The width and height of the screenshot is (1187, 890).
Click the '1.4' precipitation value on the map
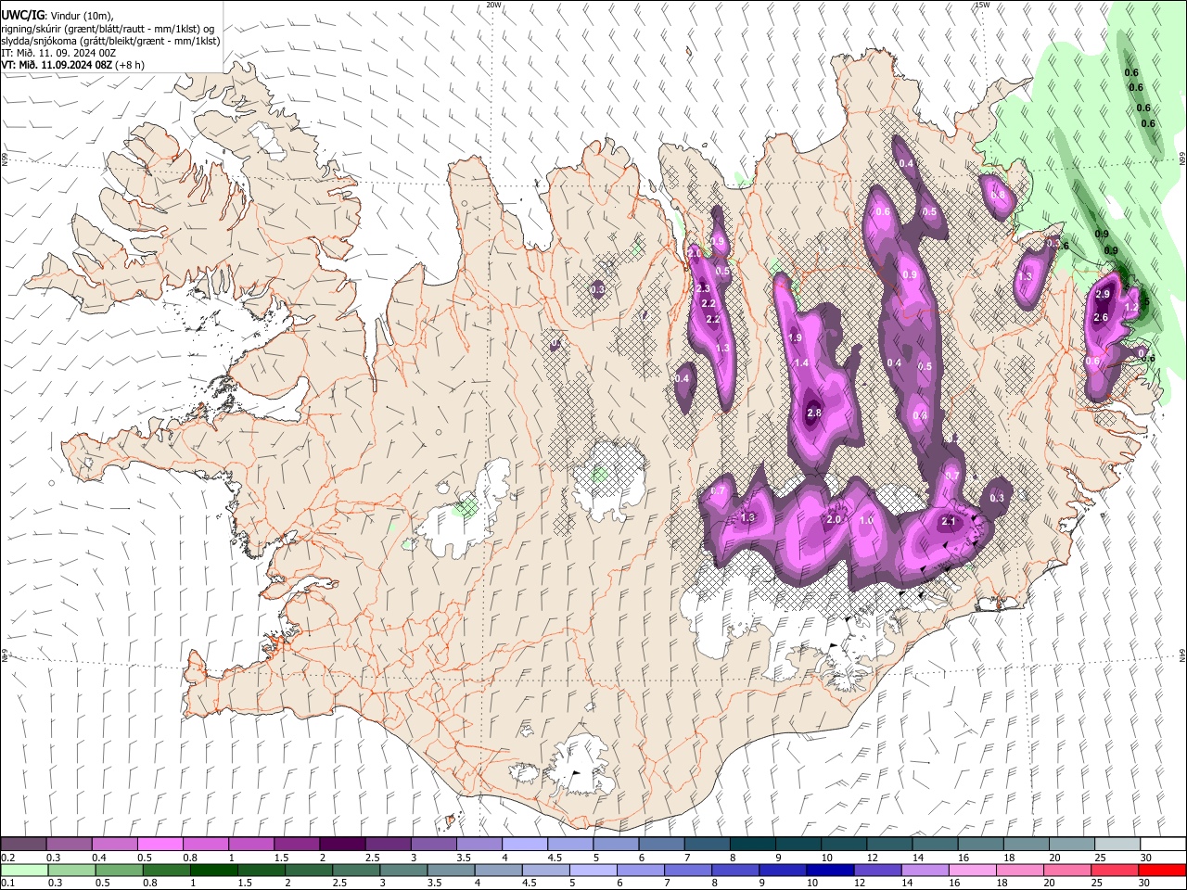coord(802,363)
